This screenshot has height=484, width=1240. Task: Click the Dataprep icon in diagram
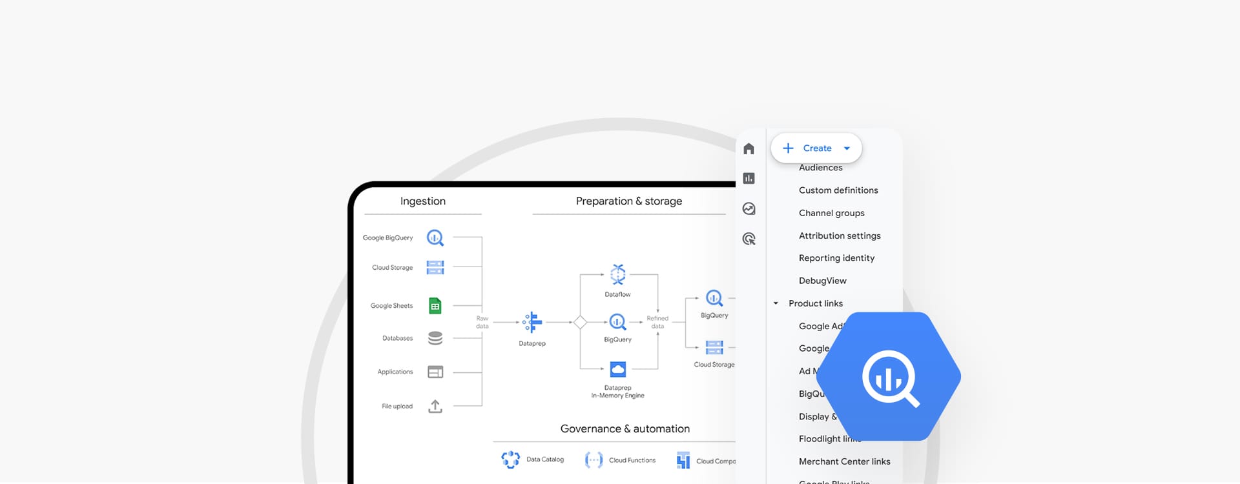pos(532,321)
